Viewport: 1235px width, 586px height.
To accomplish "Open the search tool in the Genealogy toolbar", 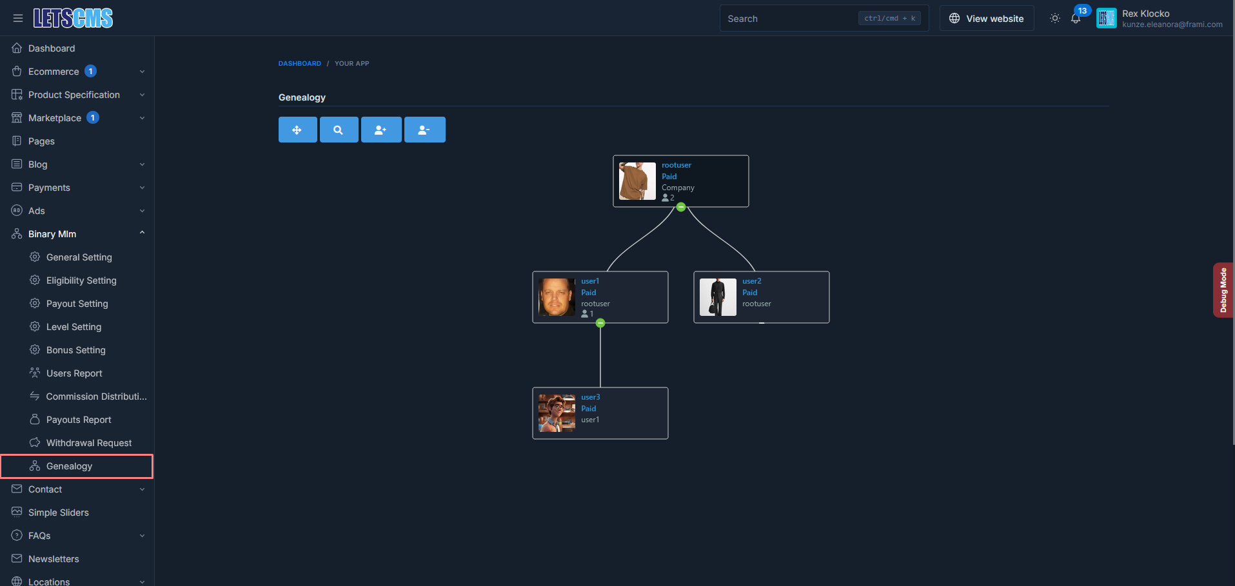I will click(x=339, y=129).
